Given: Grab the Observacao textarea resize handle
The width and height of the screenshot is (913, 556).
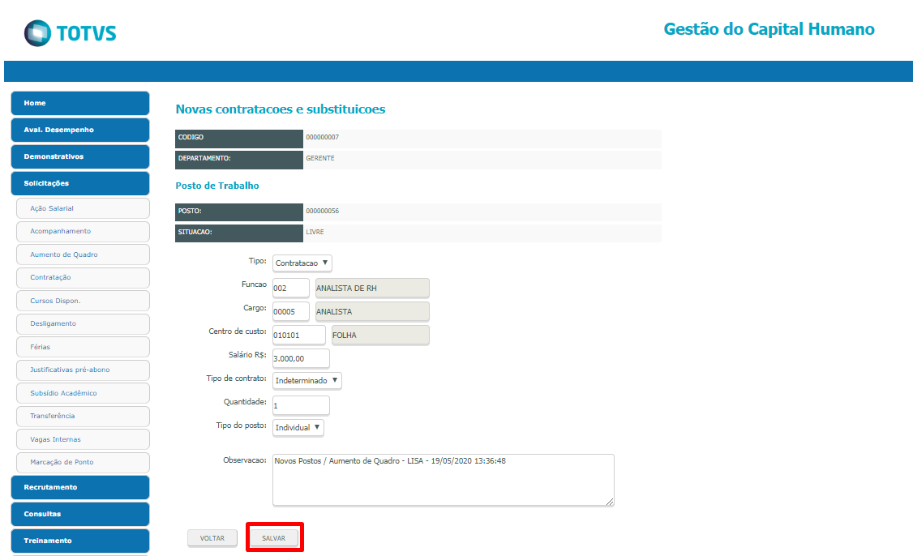Looking at the screenshot, I should (610, 502).
